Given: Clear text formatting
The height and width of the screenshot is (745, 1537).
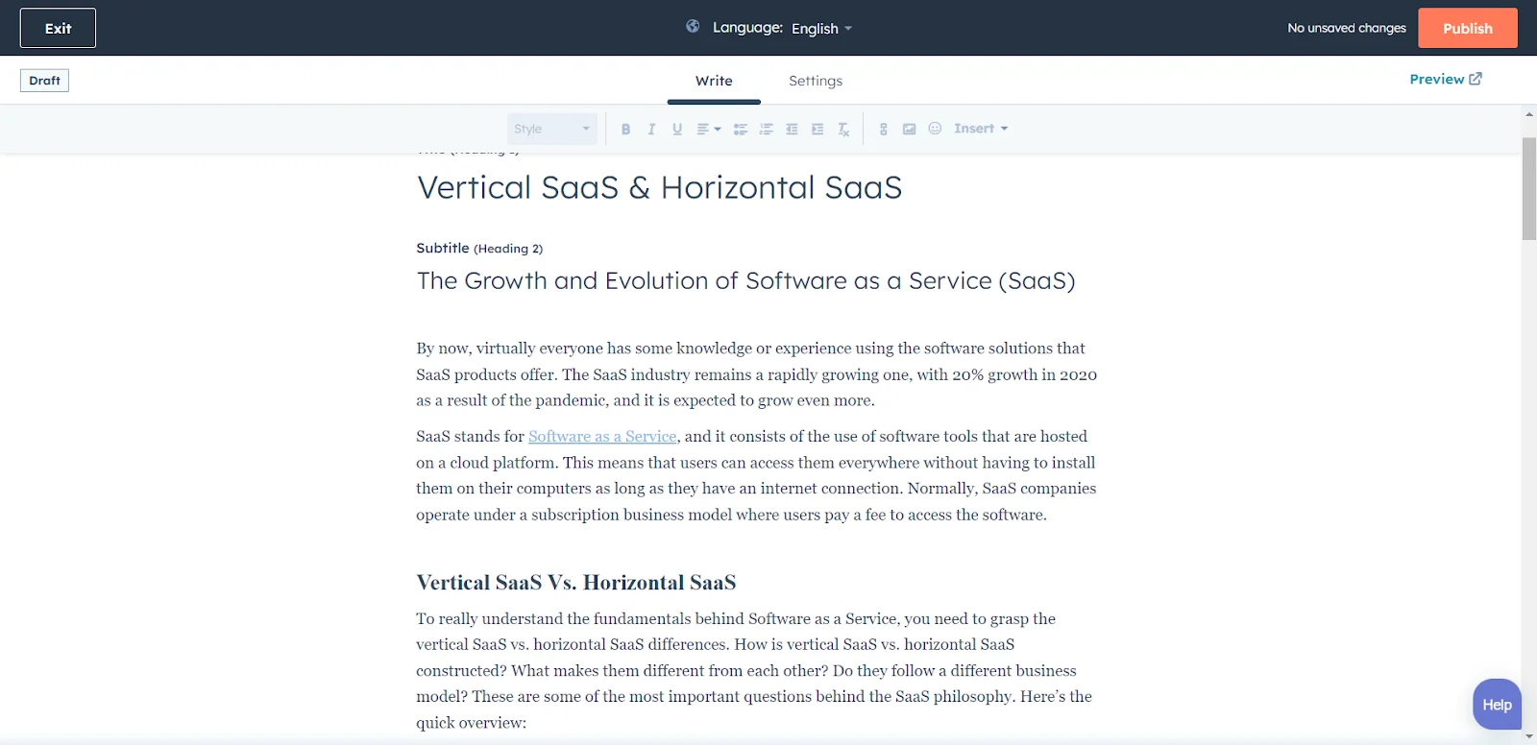Looking at the screenshot, I should 843,129.
